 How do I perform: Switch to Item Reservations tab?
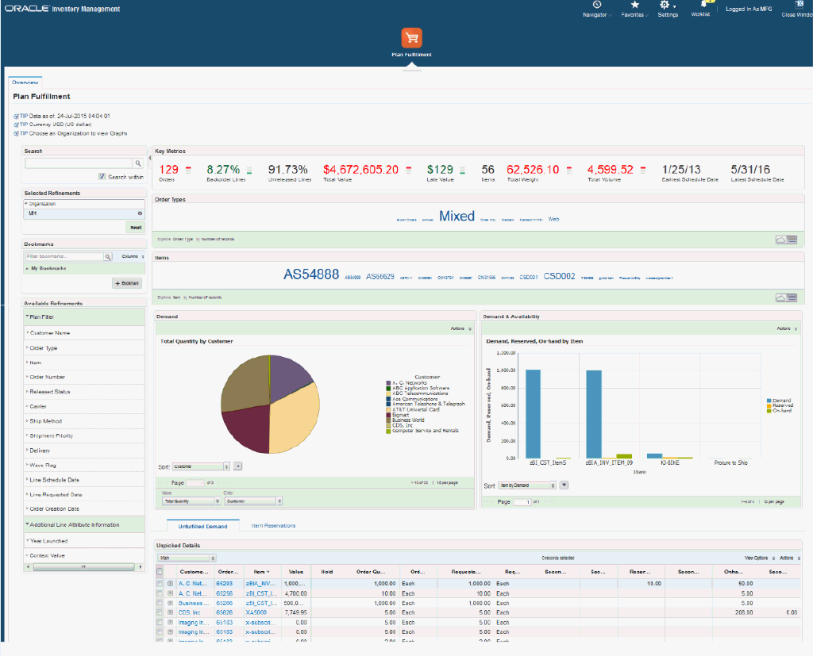click(x=273, y=525)
